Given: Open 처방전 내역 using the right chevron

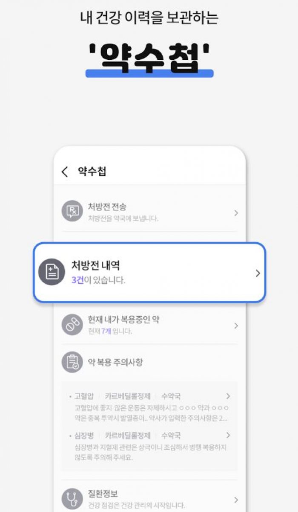Looking at the screenshot, I should 258,273.
